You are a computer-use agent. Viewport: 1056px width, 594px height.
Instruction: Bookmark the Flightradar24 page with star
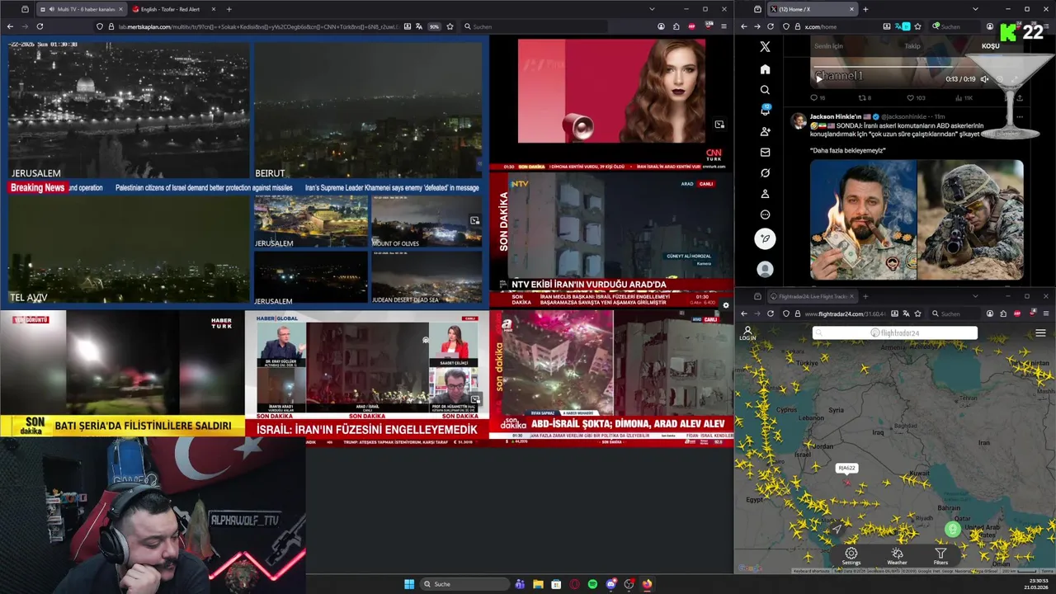(x=917, y=313)
